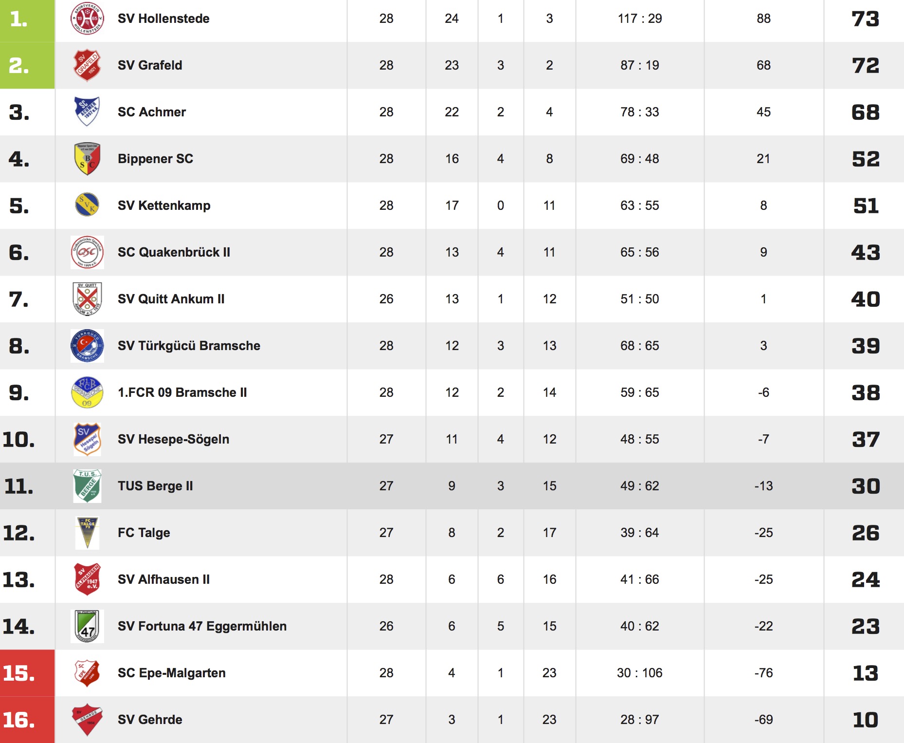Click the TUS Berge II green crest
The width and height of the screenshot is (904, 743).
pyautogui.click(x=87, y=486)
